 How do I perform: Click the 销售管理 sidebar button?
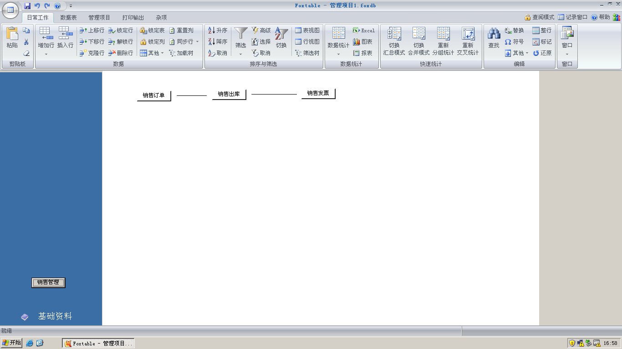[x=48, y=282]
